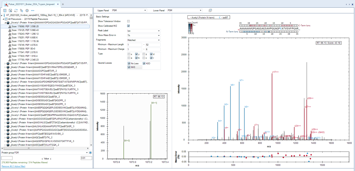Select Scan: 176125 in precursor tree
Viewport: 355px width, 171px height.
tap(25, 30)
